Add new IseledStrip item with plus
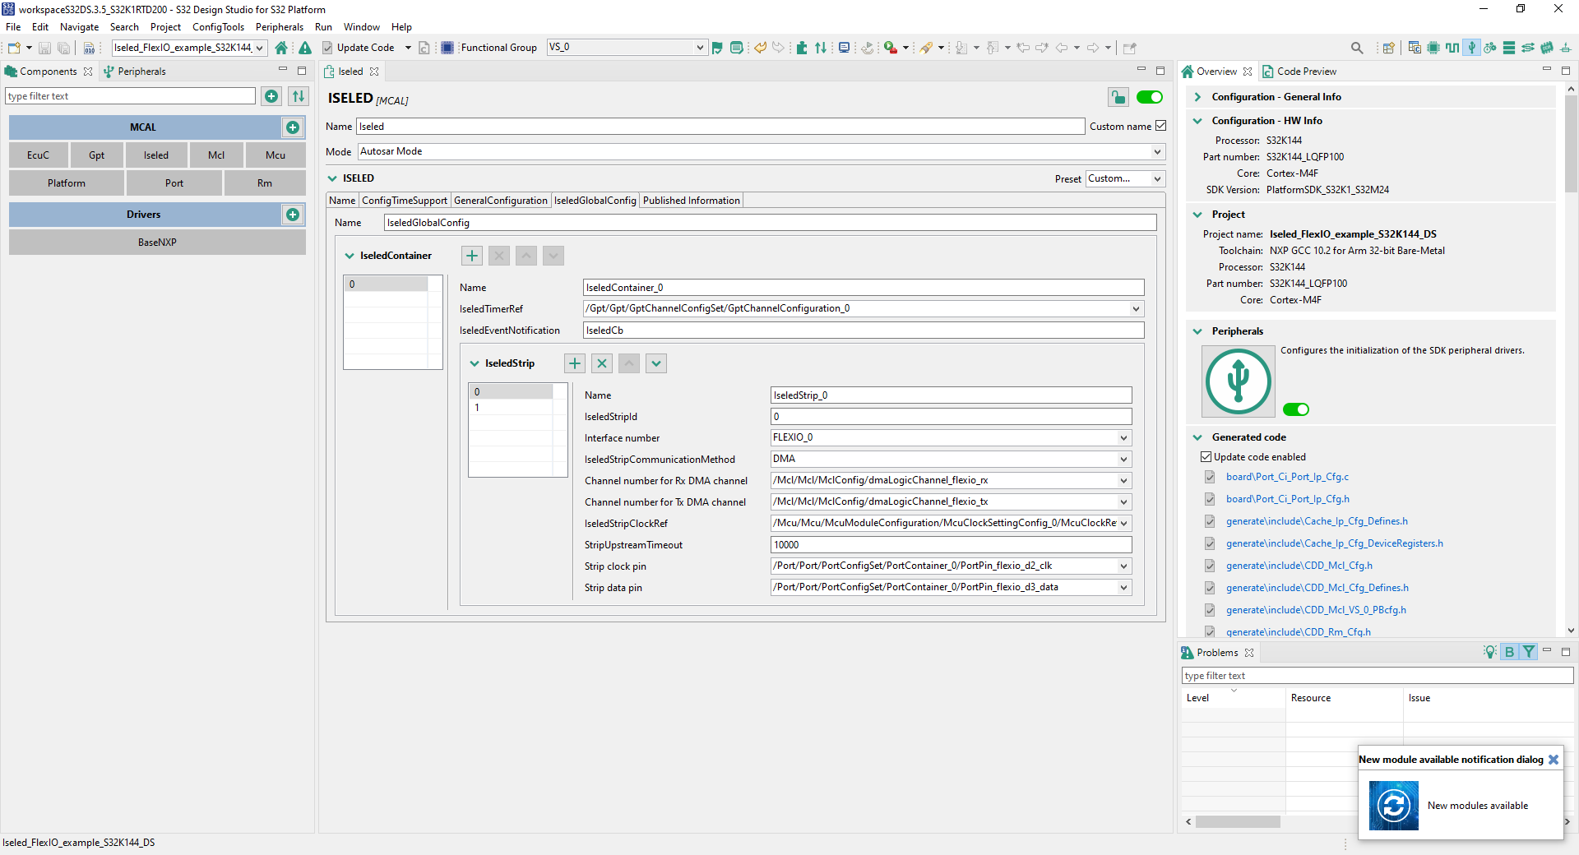The height and width of the screenshot is (855, 1579). click(575, 363)
